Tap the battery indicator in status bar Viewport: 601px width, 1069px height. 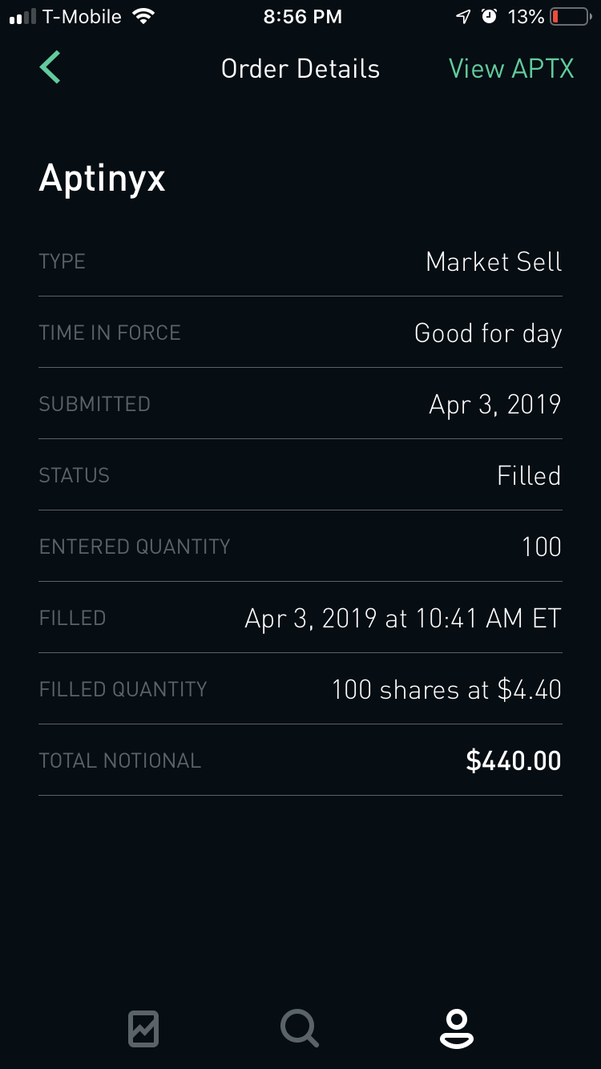[x=570, y=17]
